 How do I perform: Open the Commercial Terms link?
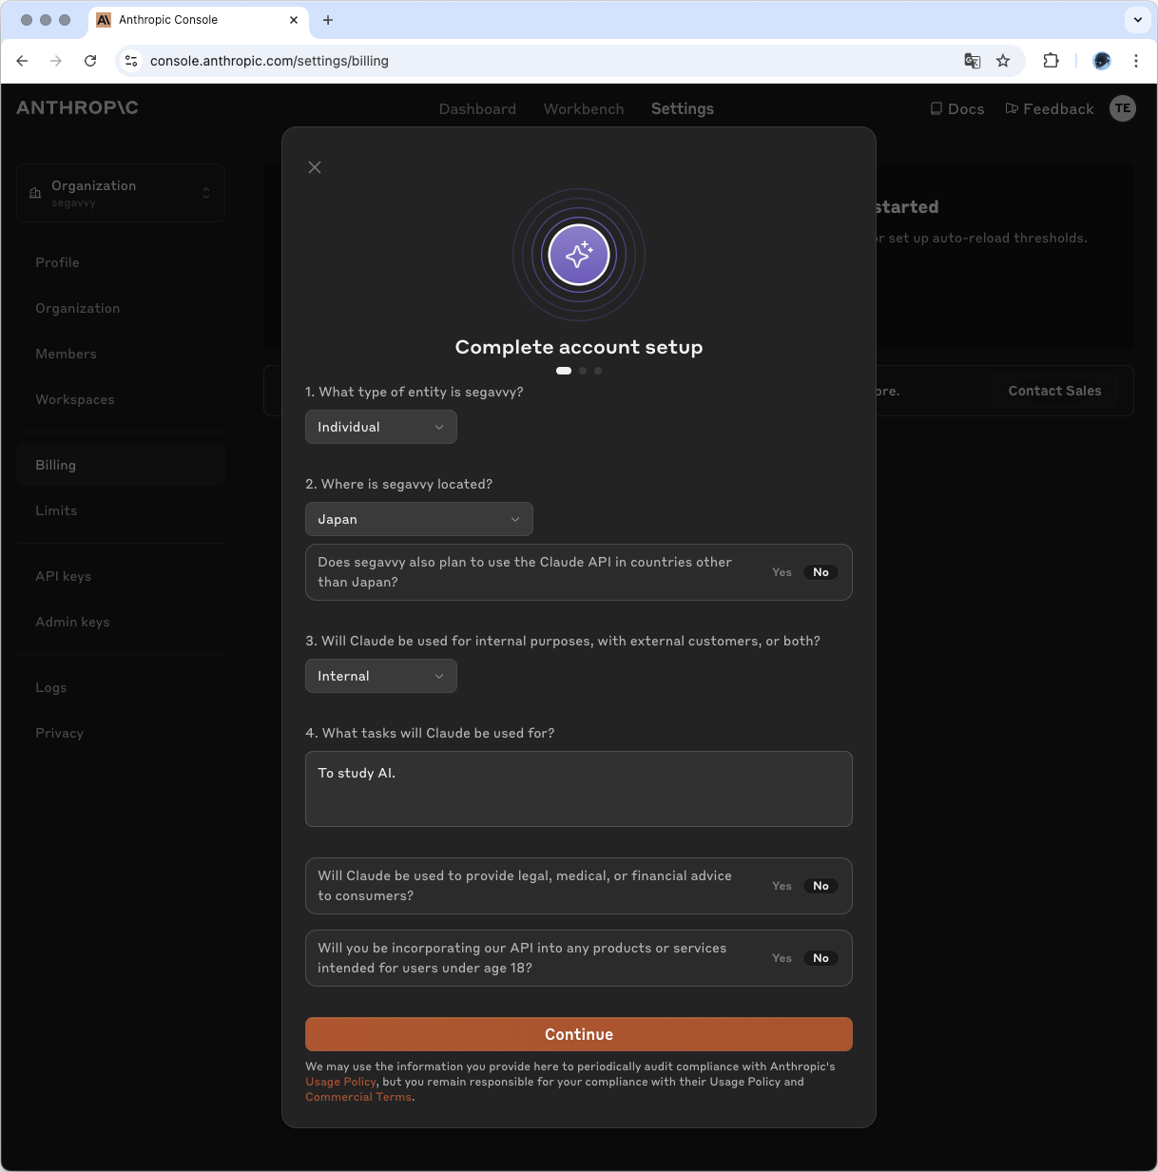click(x=358, y=1097)
